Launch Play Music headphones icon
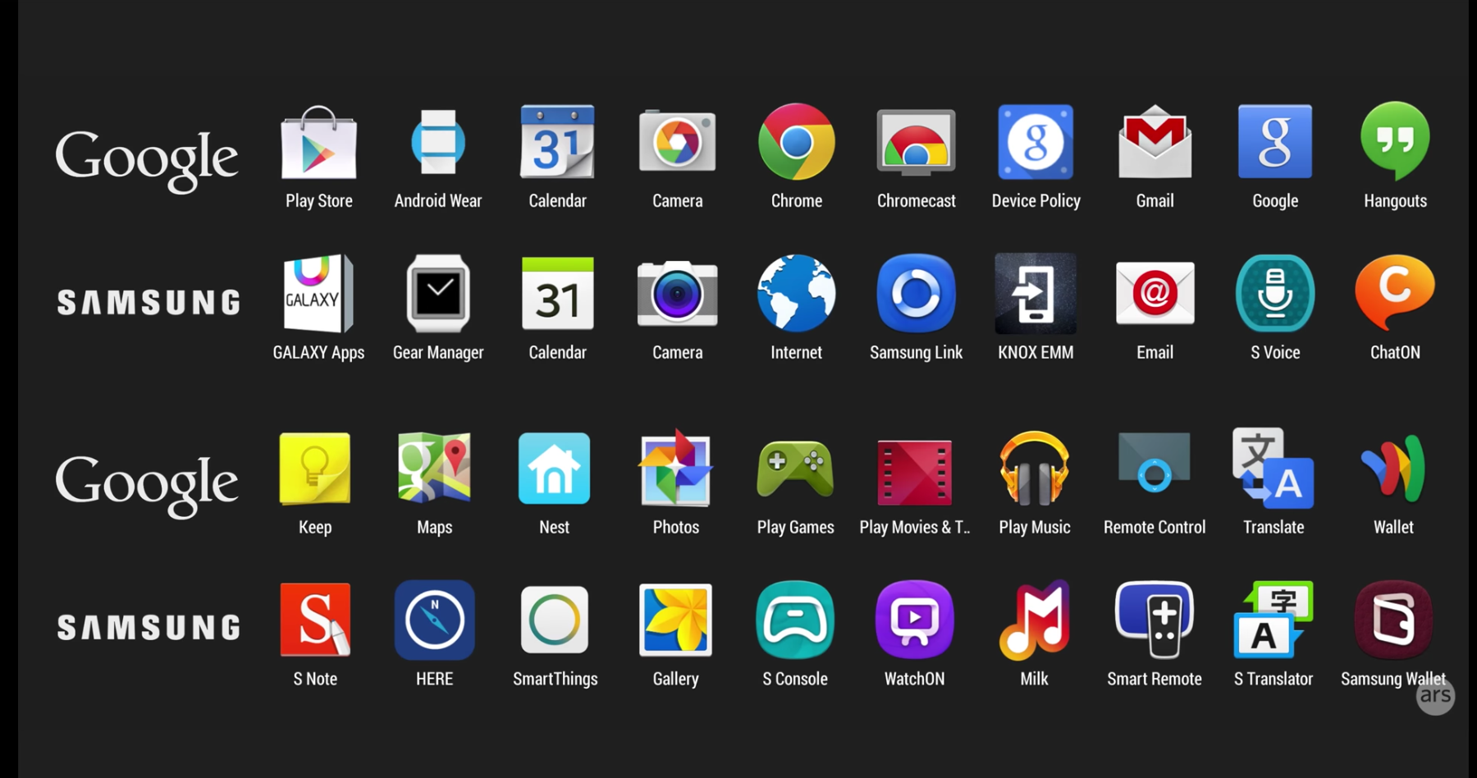This screenshot has height=778, width=1477. pyautogui.click(x=1034, y=468)
